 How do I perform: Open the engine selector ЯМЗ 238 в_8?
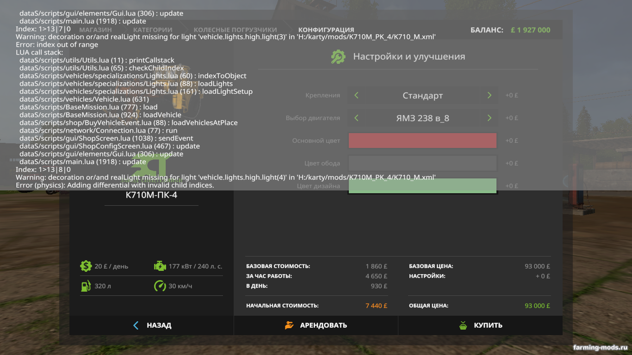(x=423, y=118)
